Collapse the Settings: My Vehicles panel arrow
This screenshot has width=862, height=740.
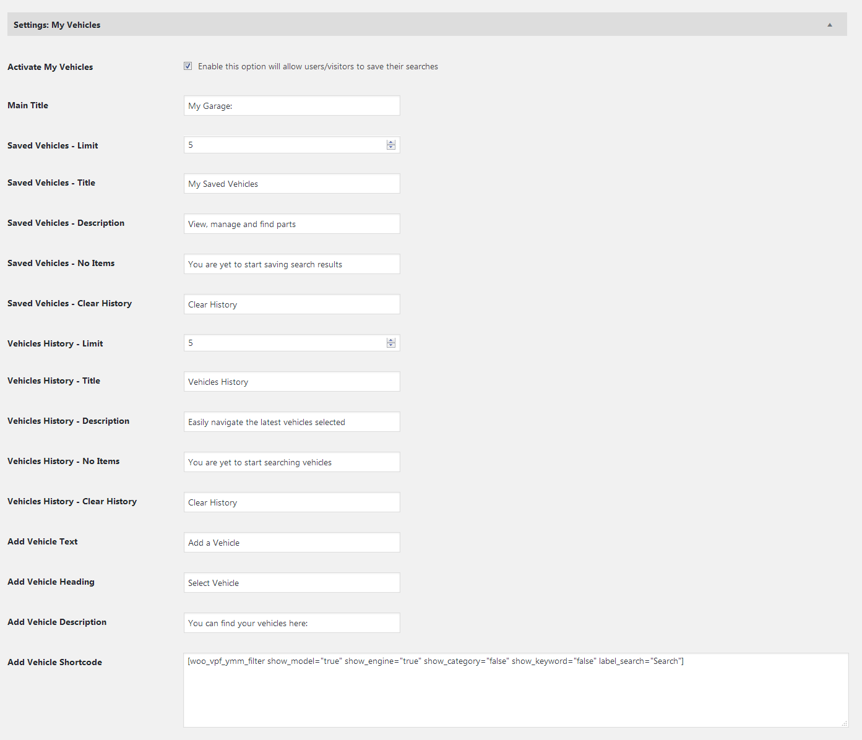point(830,25)
